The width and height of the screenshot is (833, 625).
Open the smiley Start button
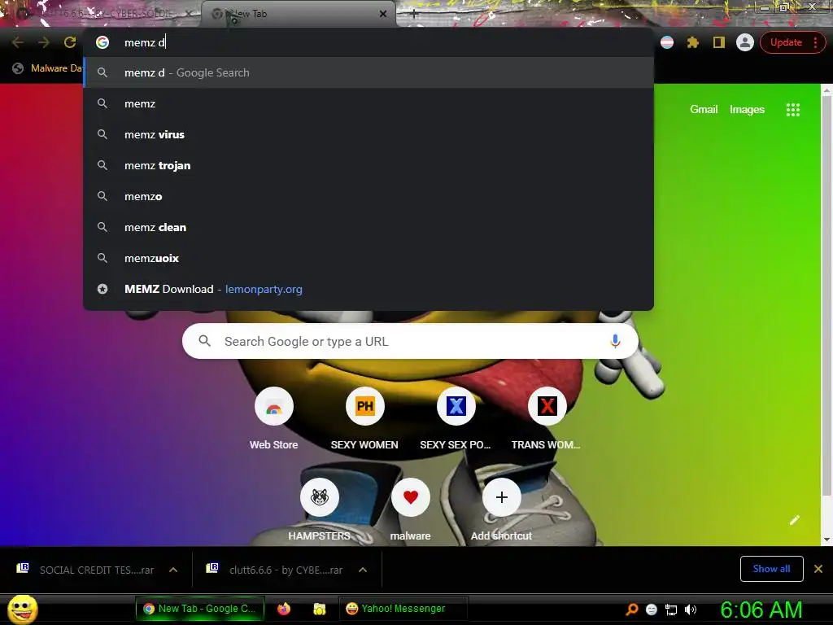[23, 609]
